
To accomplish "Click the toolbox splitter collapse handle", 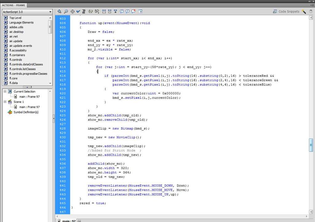I will (27, 87).
